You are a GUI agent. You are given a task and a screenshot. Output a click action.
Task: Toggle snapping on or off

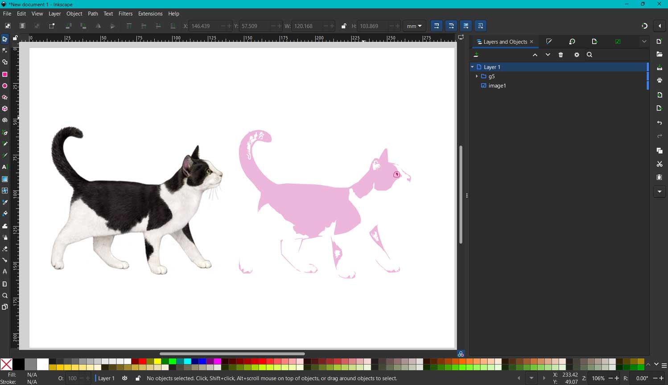coord(644,26)
